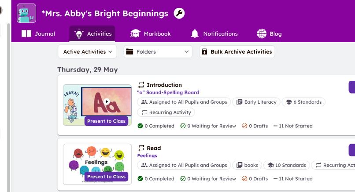Open the "a" Sound-Spelling Board link
This screenshot has height=192, width=355.
pyautogui.click(x=168, y=92)
